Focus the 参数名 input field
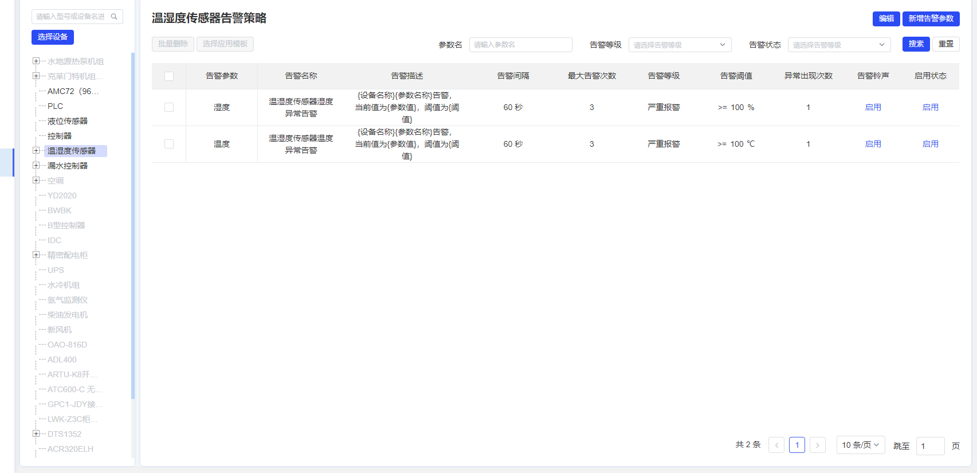The image size is (977, 473). tap(521, 45)
